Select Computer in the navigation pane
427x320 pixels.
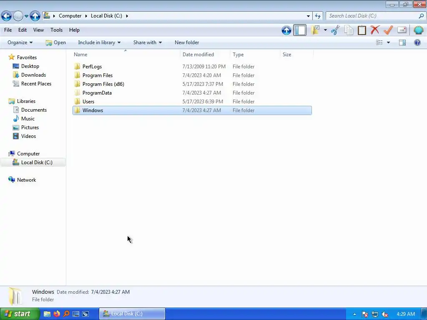28,154
